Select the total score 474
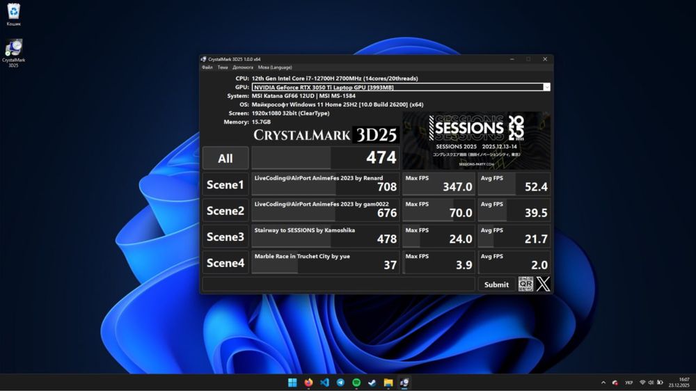The height and width of the screenshot is (391, 696). point(381,157)
